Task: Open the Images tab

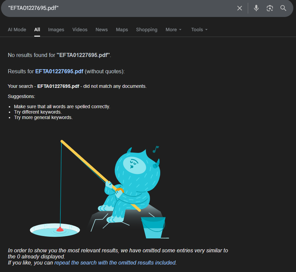Action: (x=56, y=30)
